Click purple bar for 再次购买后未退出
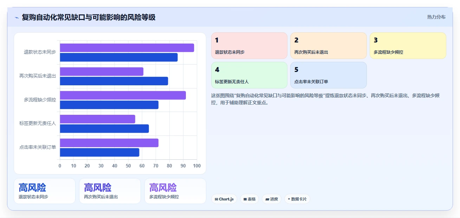The width and height of the screenshot is (460, 218). tap(102, 72)
